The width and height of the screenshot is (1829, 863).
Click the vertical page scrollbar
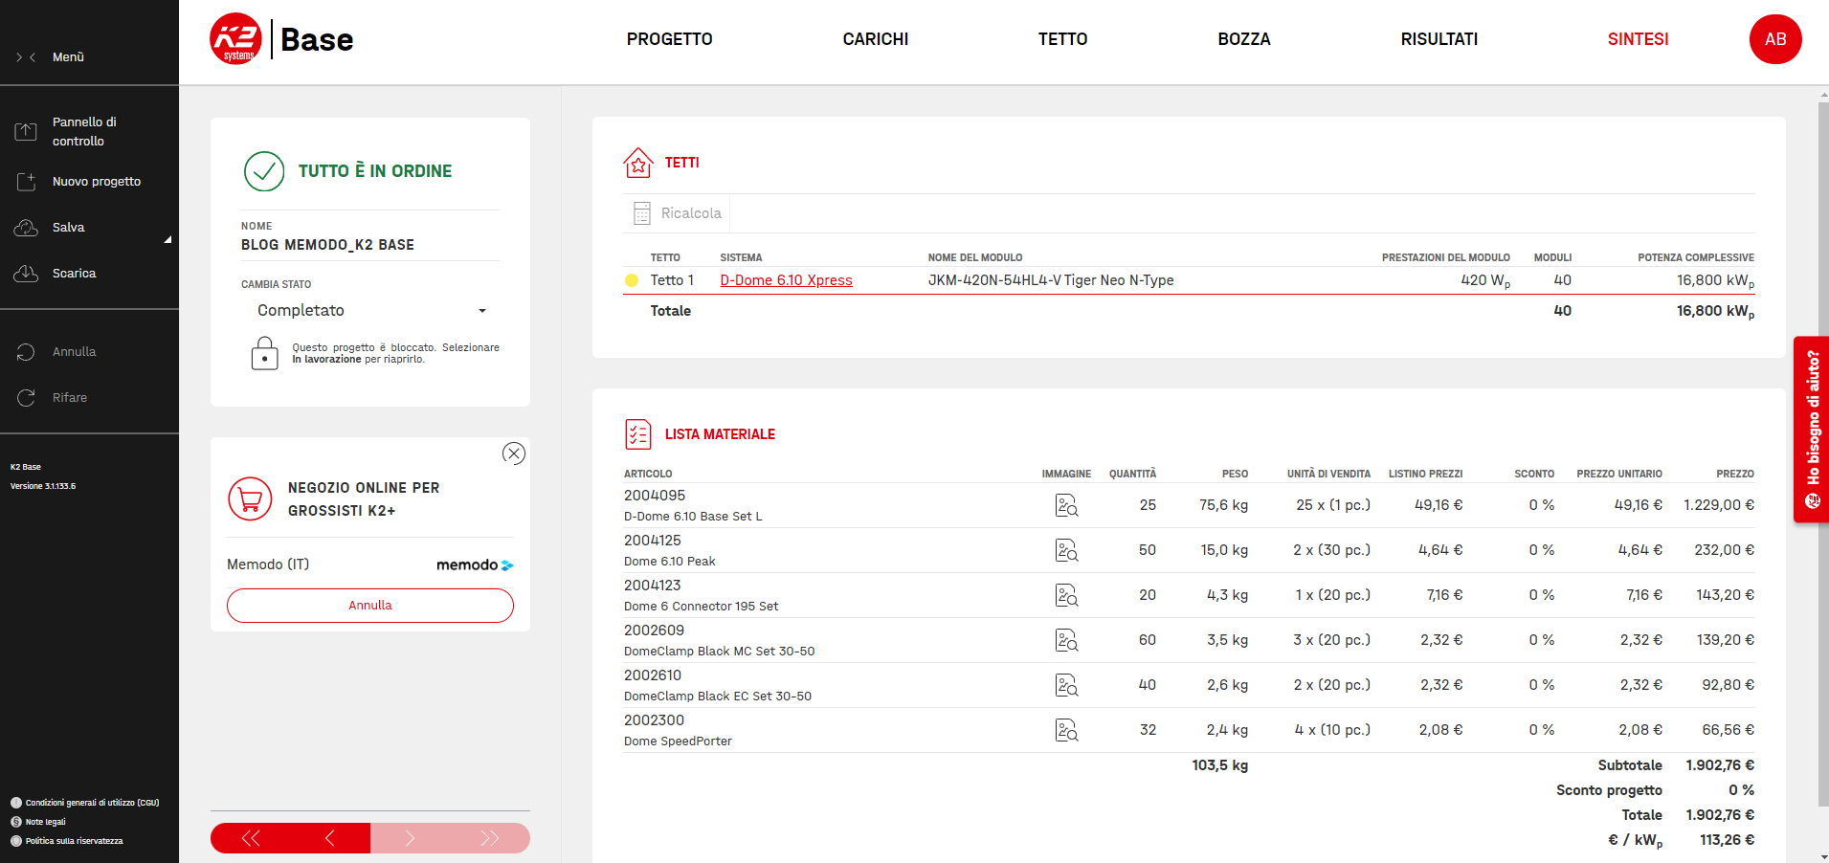point(1822,450)
